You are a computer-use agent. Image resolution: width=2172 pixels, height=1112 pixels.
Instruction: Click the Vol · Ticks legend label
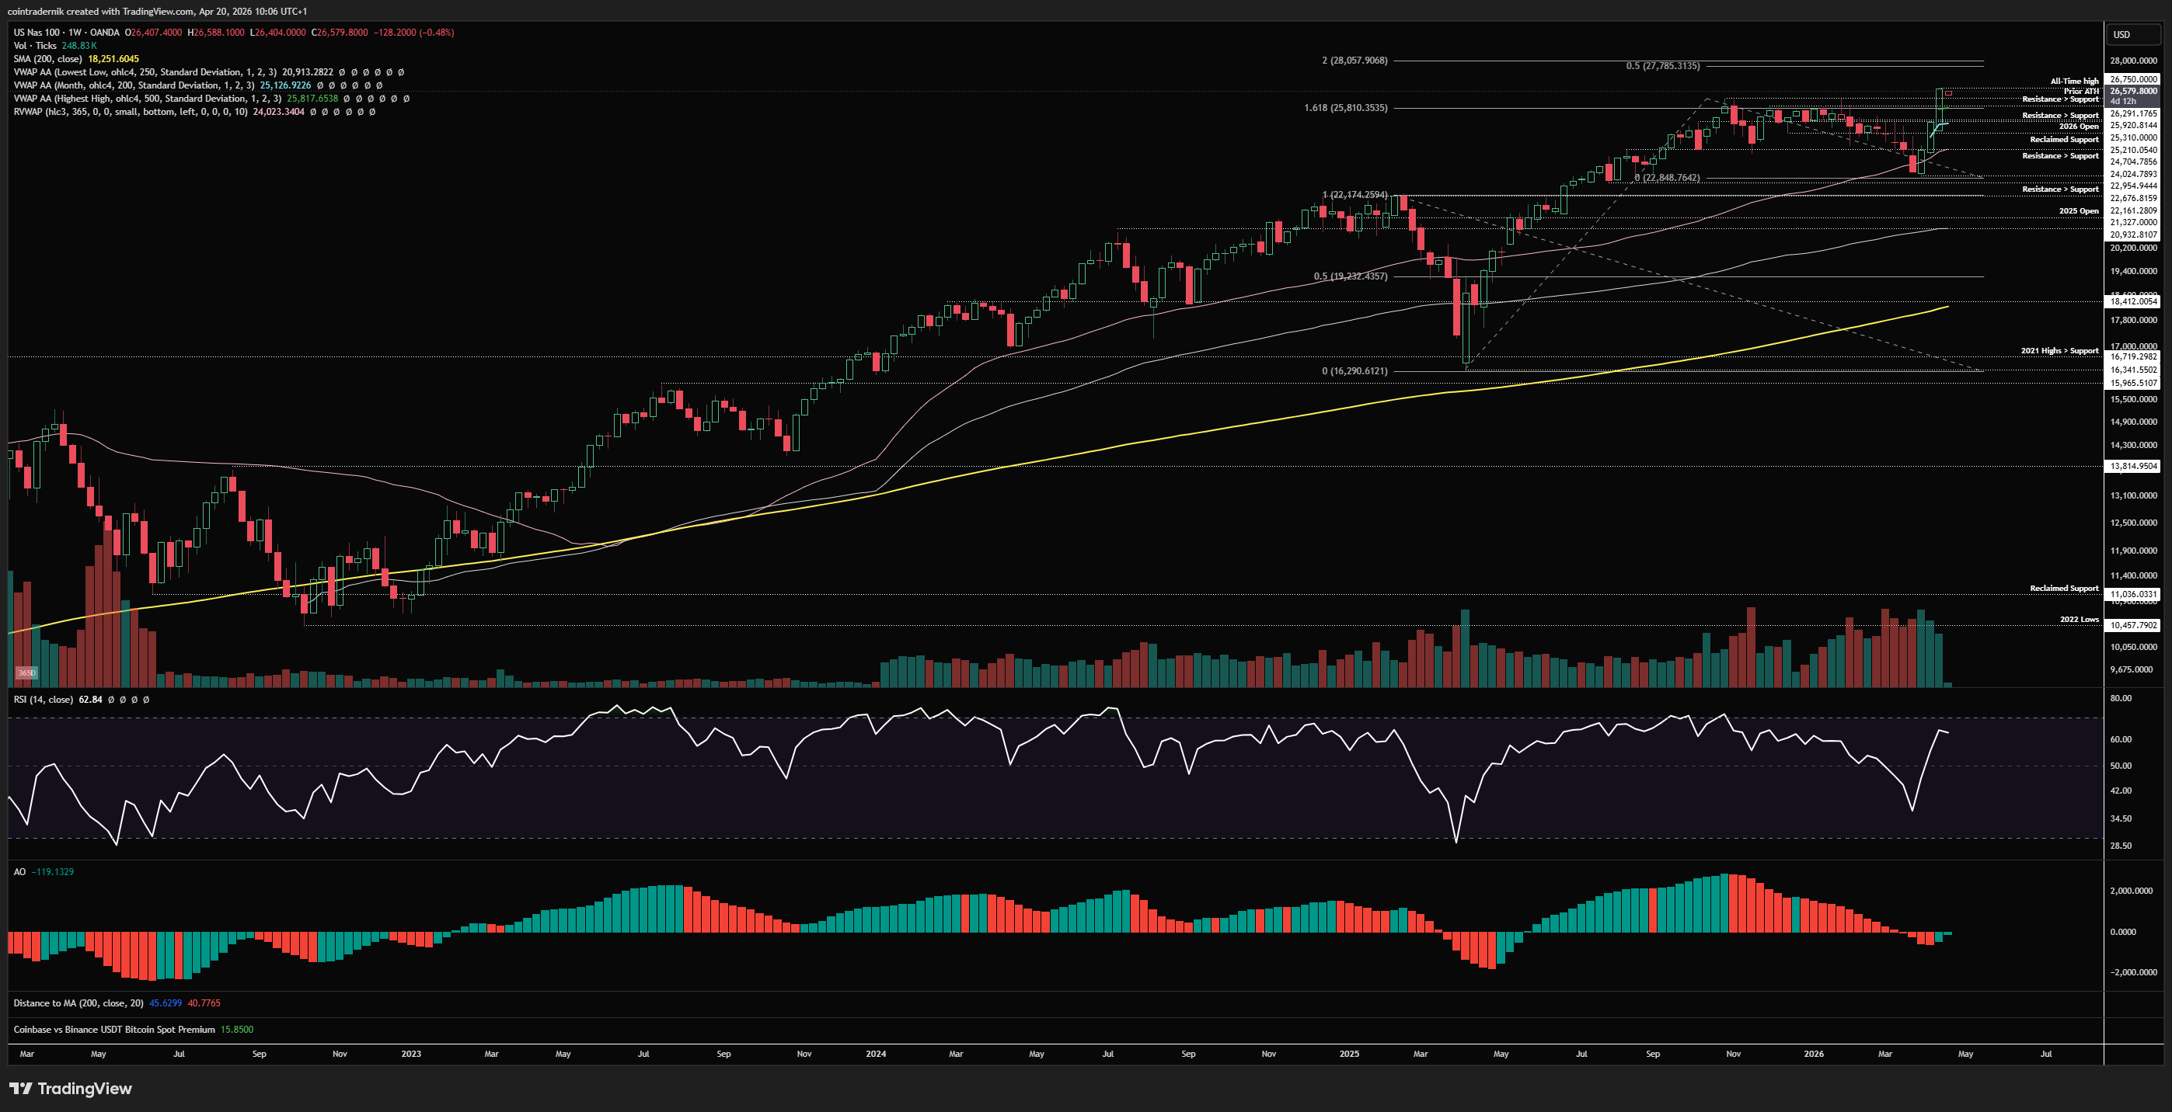pos(34,46)
